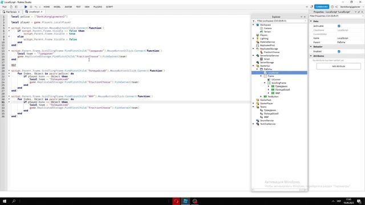The height and width of the screenshot is (205, 365).
Task: Select the Полицейский team under Teams
Action: (271, 114)
